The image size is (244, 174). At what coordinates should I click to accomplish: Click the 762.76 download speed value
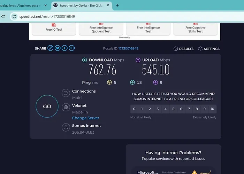[x=102, y=70]
